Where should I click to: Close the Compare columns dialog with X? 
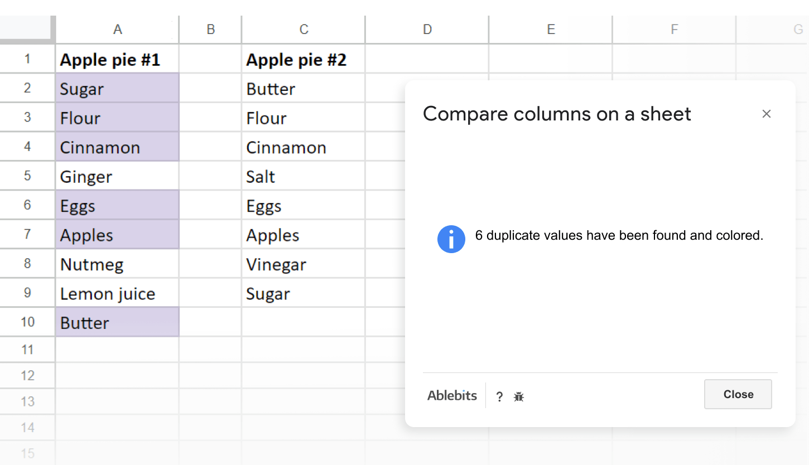click(x=767, y=114)
